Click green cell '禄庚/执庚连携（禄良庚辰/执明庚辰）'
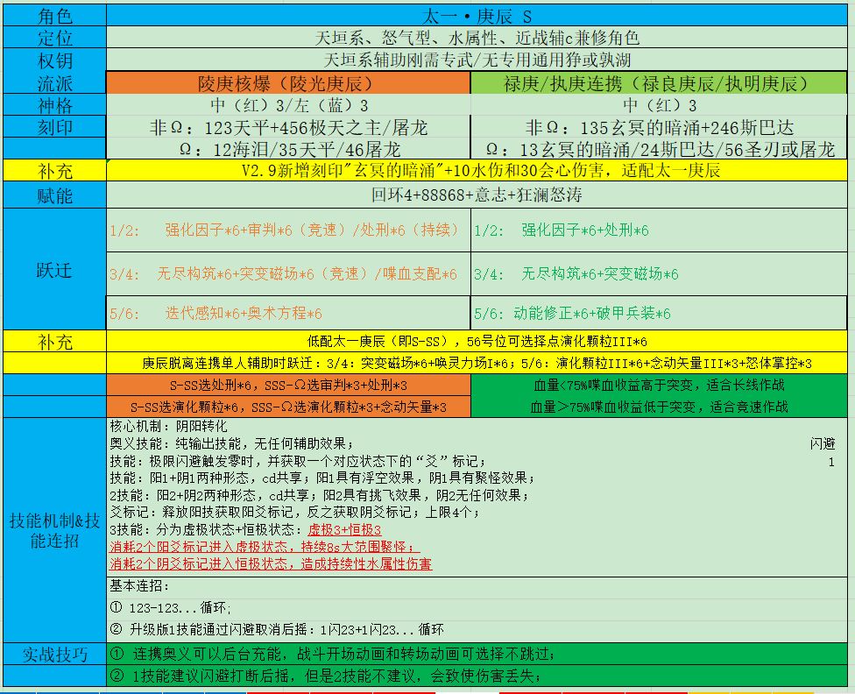This screenshot has height=694, width=855. (x=659, y=83)
